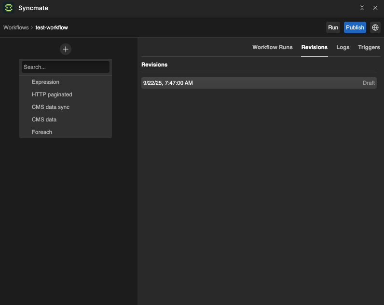Run the workflow

[x=333, y=27]
